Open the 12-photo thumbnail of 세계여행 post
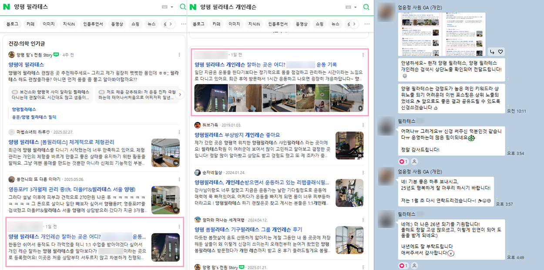This screenshot has height=270, width=544. (x=349, y=240)
